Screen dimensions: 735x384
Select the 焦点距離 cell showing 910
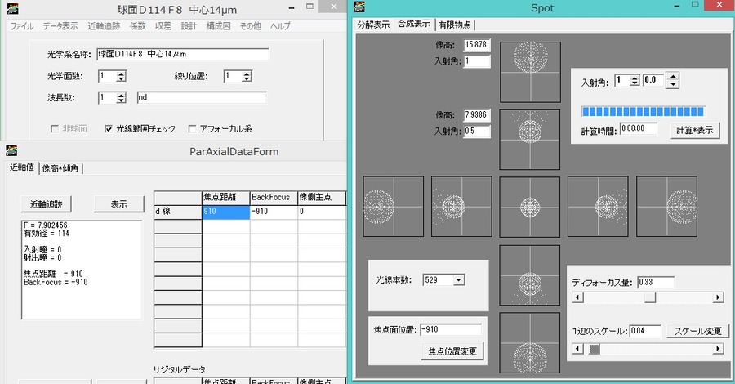pos(226,212)
